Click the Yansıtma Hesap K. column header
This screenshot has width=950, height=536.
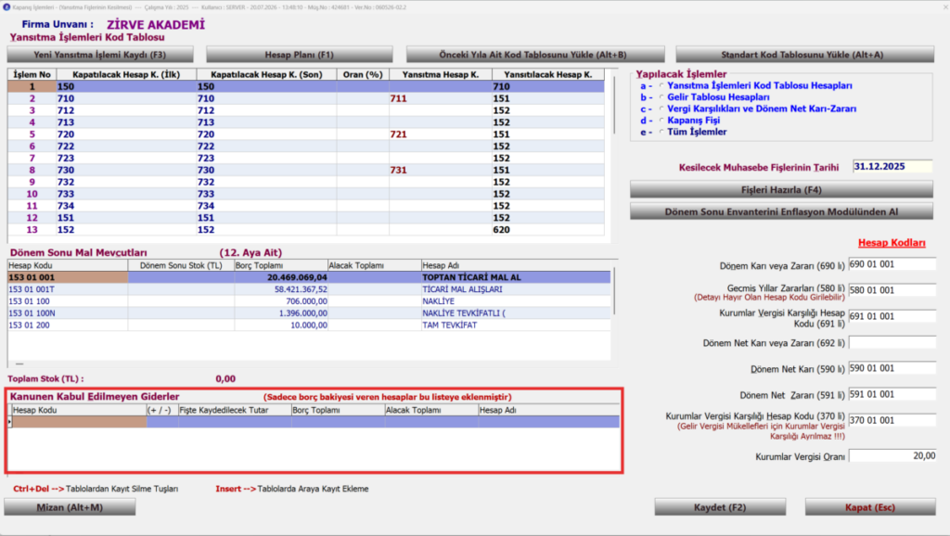(x=441, y=74)
